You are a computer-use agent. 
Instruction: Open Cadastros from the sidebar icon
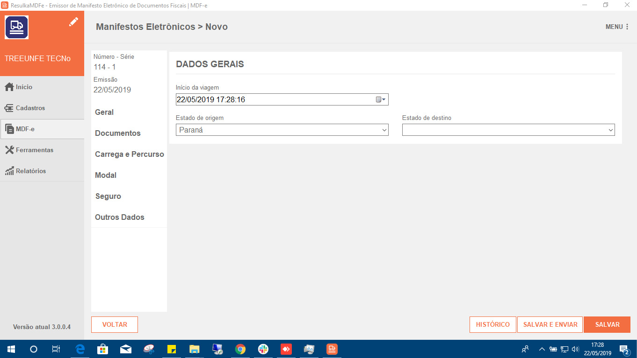click(10, 108)
